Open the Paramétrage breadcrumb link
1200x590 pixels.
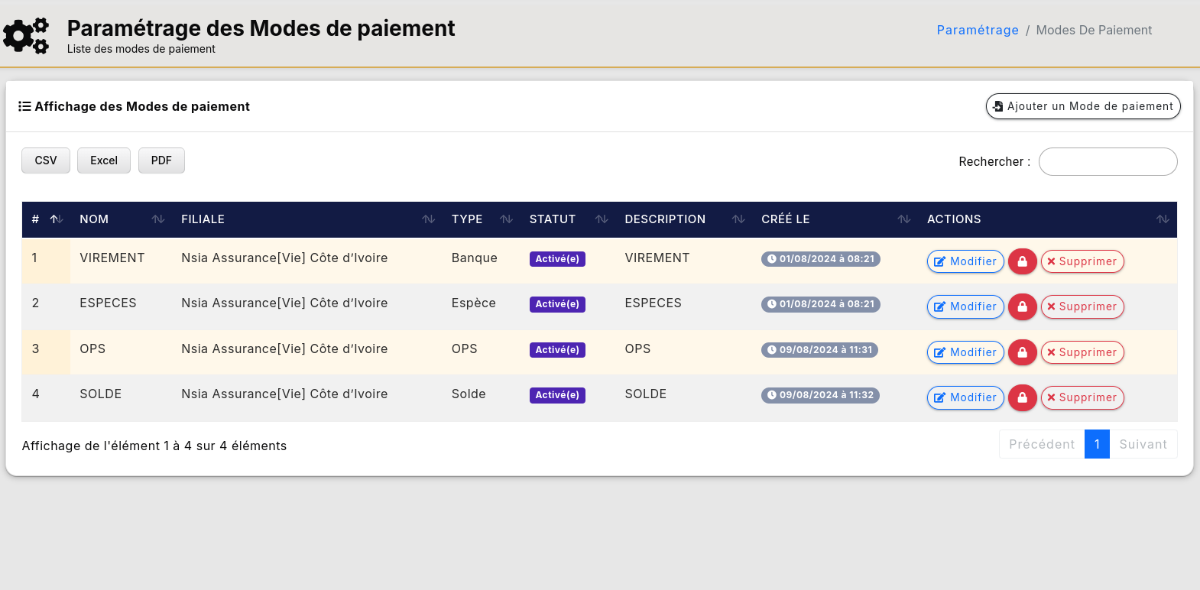pos(978,30)
